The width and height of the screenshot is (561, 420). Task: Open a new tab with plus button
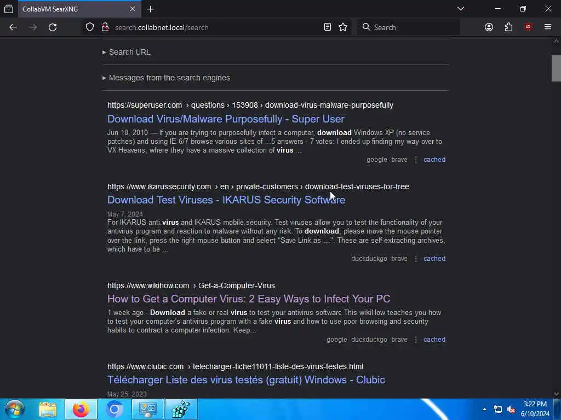(151, 9)
